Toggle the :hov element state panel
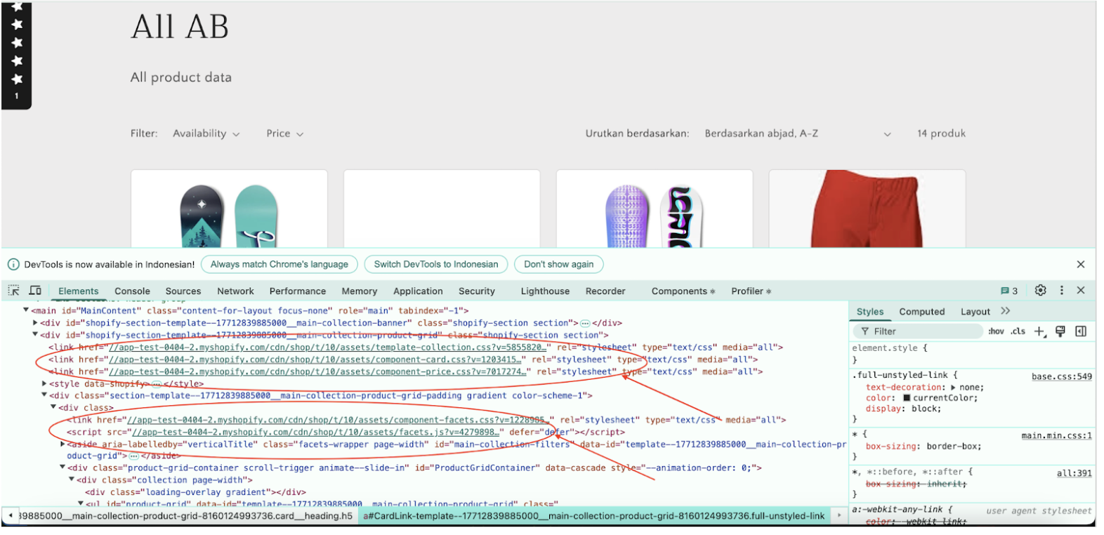The height and width of the screenshot is (535, 1104). pos(996,331)
